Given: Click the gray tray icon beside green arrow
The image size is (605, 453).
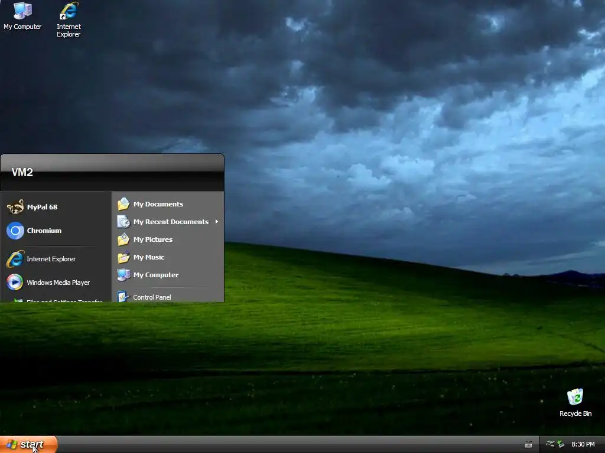Looking at the screenshot, I should point(550,444).
